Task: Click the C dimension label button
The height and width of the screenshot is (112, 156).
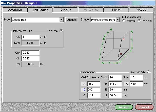Action: (126, 84)
